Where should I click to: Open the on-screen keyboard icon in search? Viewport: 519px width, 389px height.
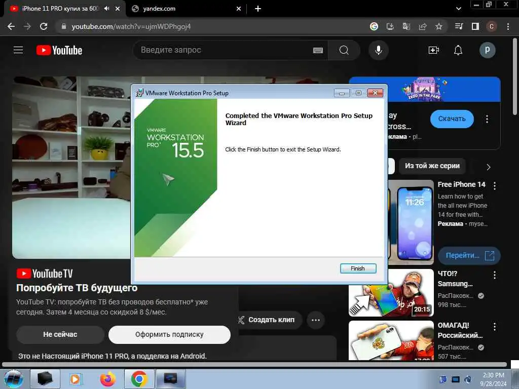point(318,50)
